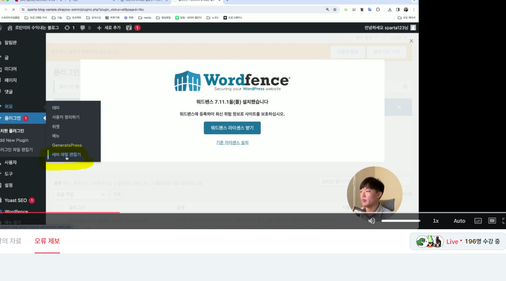Open the browser three-dot menu
The image size is (506, 281).
[414, 9]
